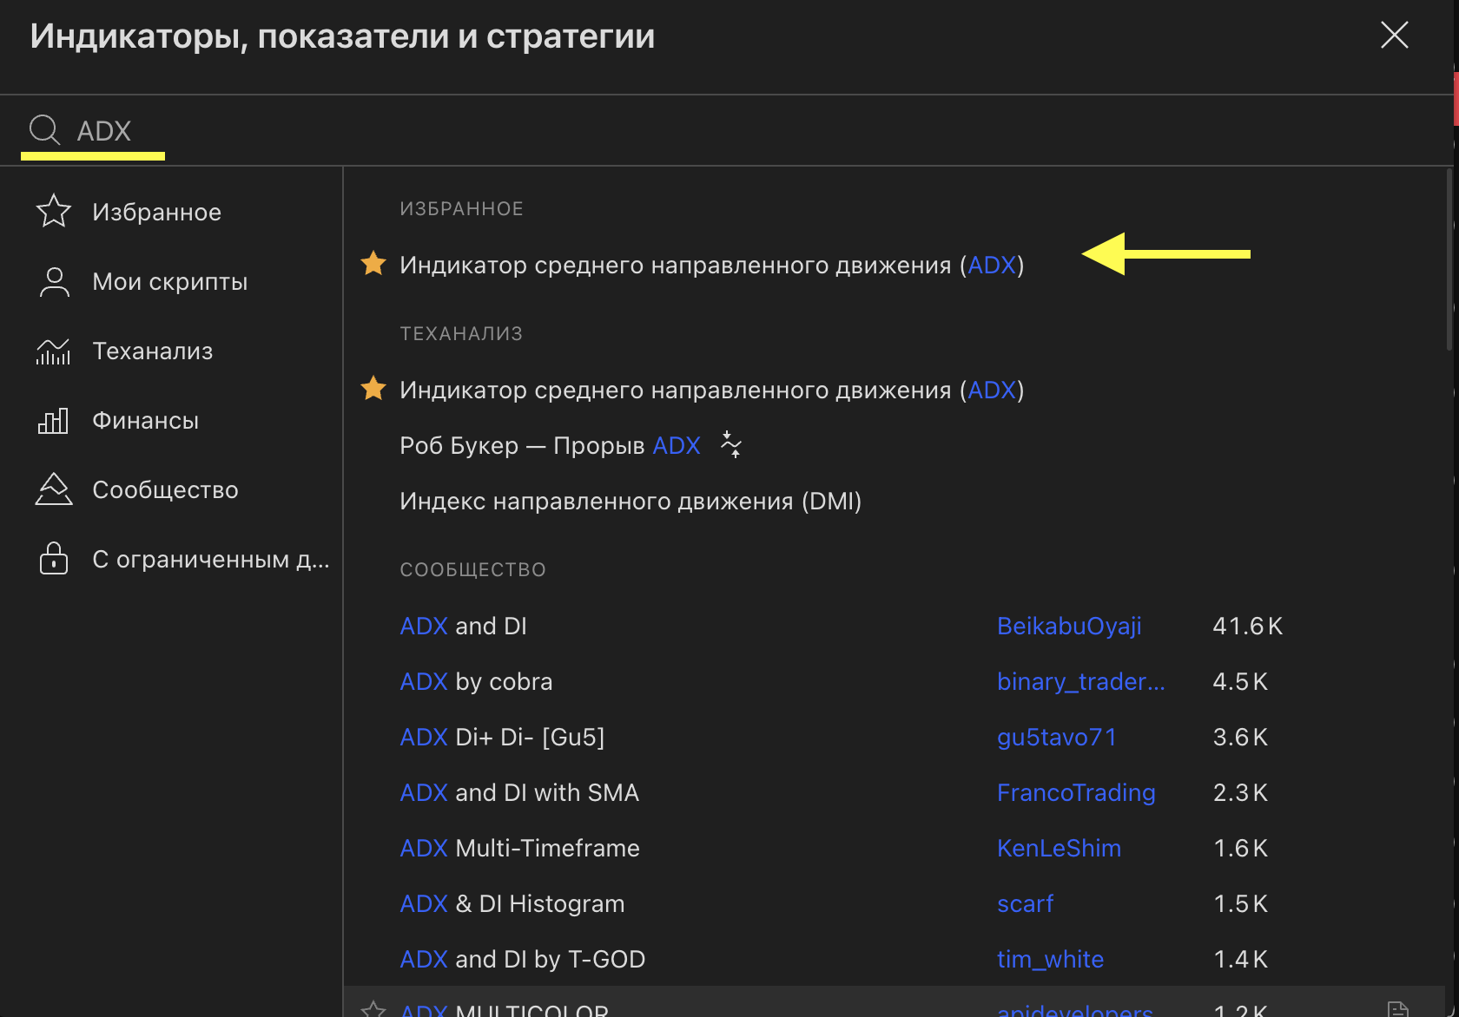The width and height of the screenshot is (1459, 1017).
Task: Add Индекс направленного движения (DMI) indicator
Action: coord(630,501)
